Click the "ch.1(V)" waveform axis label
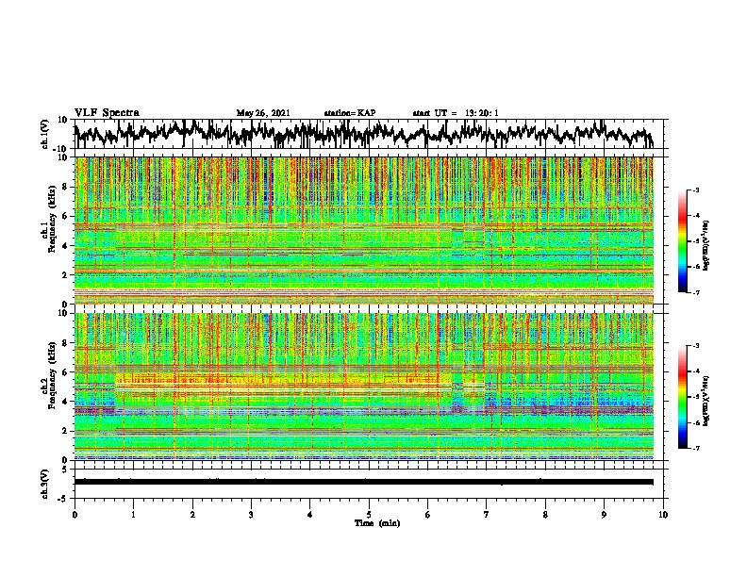This screenshot has width=747, height=577. point(45,134)
